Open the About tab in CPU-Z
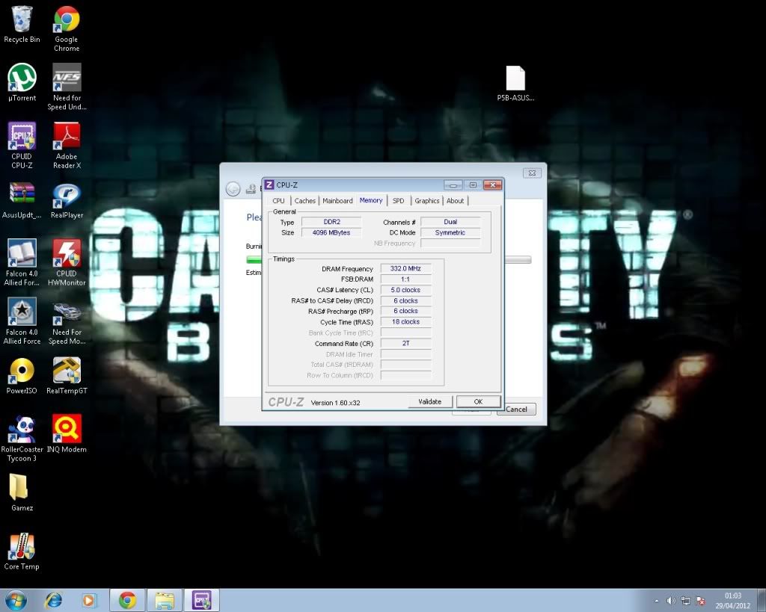The height and width of the screenshot is (612, 766). coord(456,200)
